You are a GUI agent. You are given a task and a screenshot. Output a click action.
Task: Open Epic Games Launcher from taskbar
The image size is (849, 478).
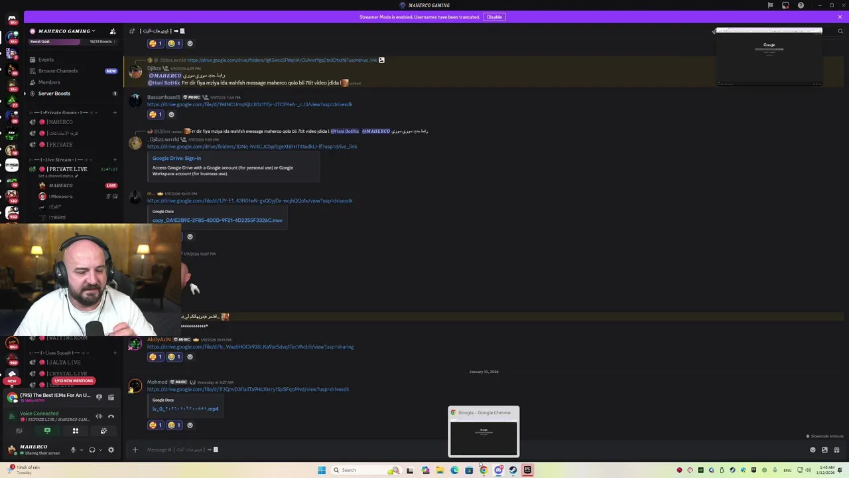tap(527, 470)
